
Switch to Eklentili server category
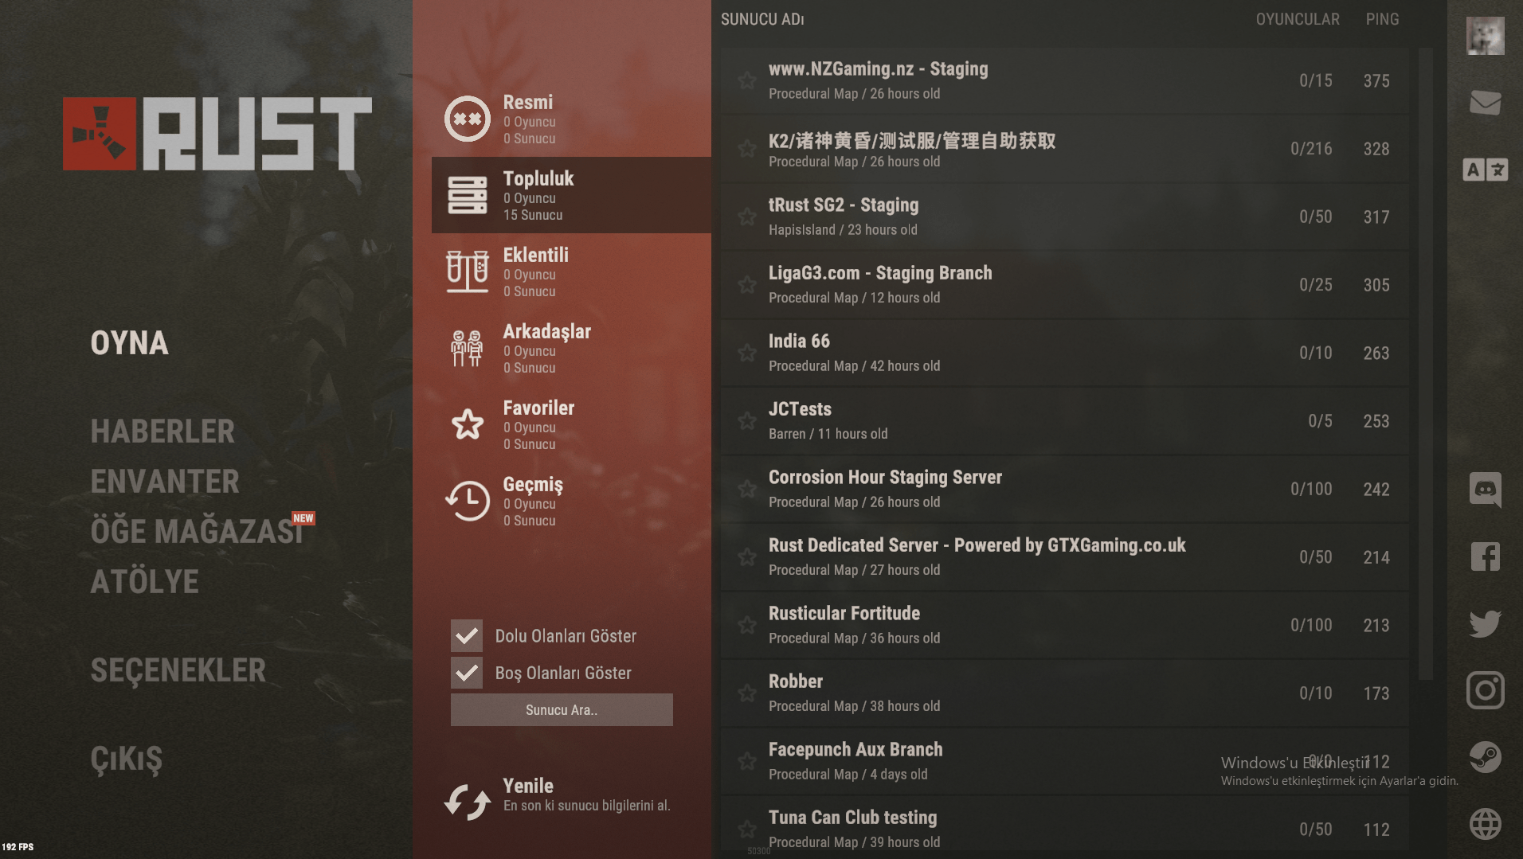(x=571, y=271)
